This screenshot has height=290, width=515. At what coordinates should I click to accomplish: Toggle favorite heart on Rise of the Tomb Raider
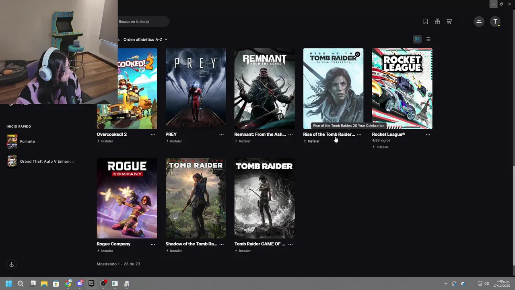357,54
